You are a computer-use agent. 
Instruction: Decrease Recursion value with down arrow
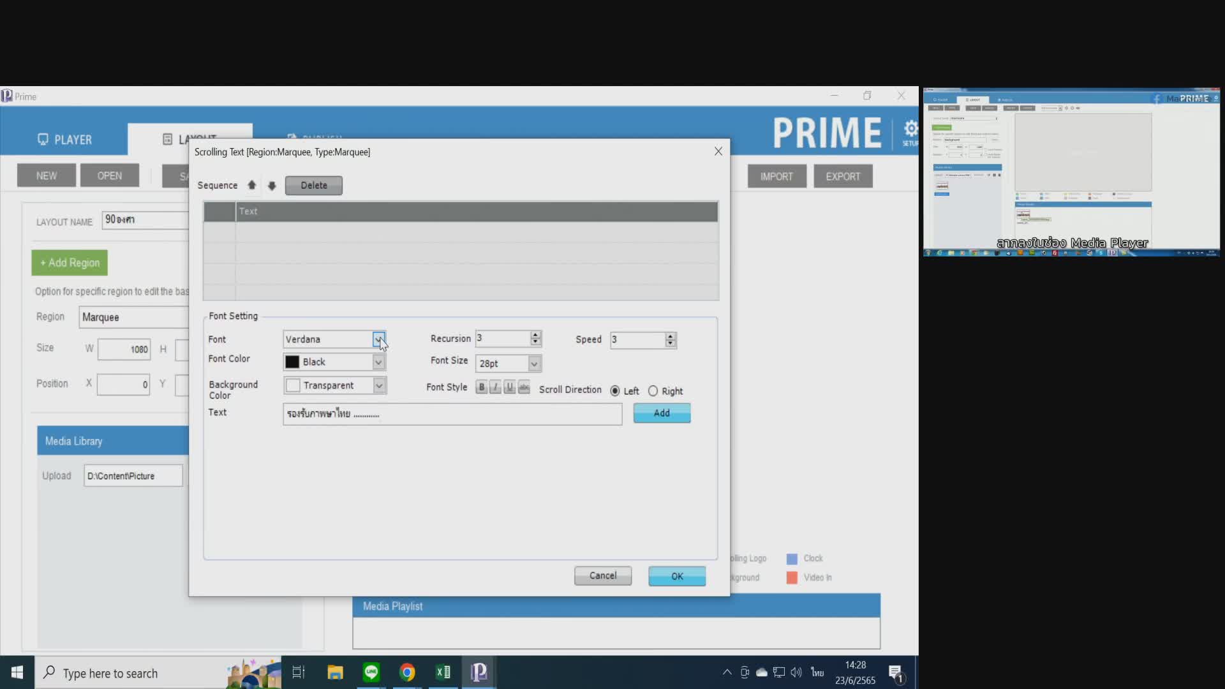point(536,343)
